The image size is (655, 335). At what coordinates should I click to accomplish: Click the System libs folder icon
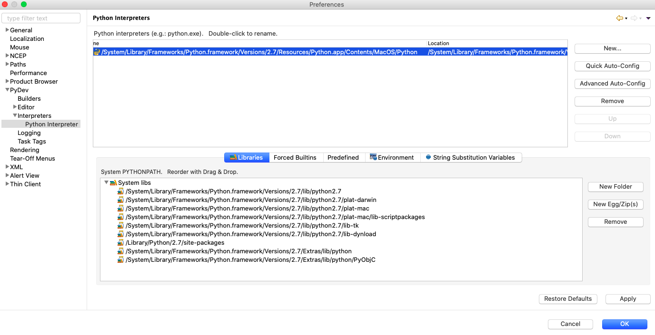coord(113,183)
